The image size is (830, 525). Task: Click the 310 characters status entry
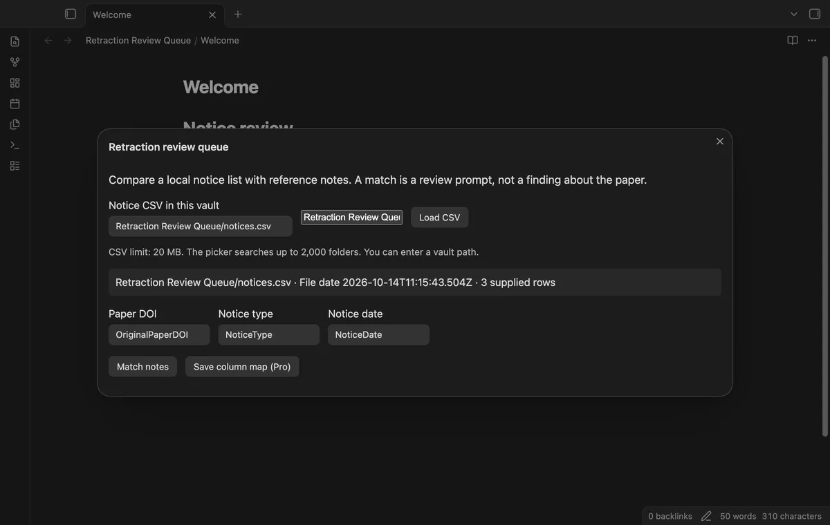[x=792, y=516]
